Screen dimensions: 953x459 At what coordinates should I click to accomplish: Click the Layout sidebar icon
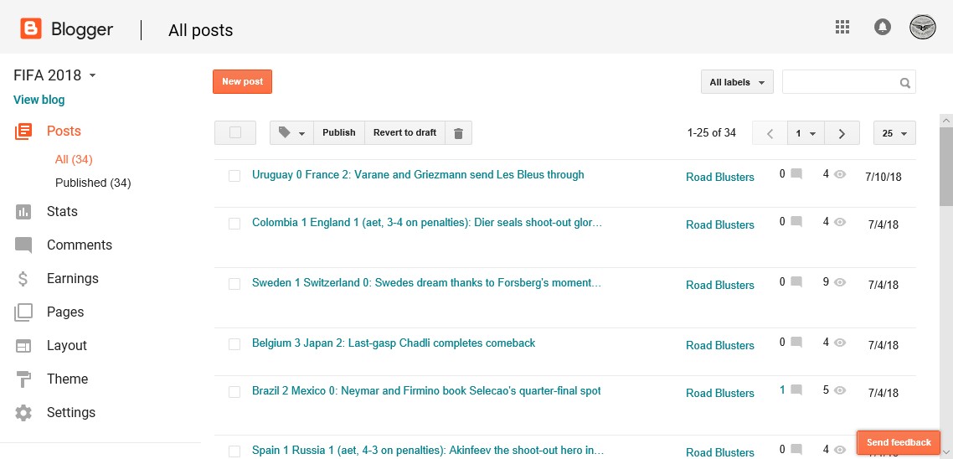click(x=23, y=346)
